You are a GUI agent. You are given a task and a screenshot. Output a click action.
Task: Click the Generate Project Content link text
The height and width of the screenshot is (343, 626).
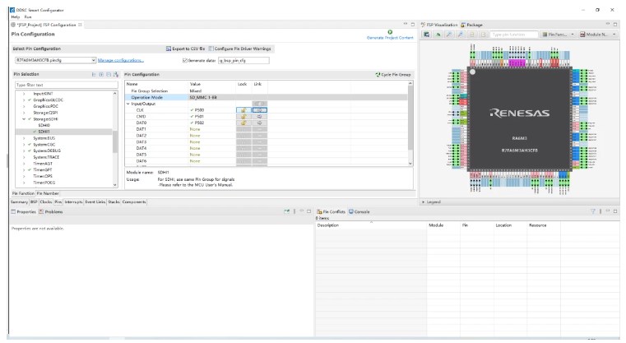[x=390, y=38]
